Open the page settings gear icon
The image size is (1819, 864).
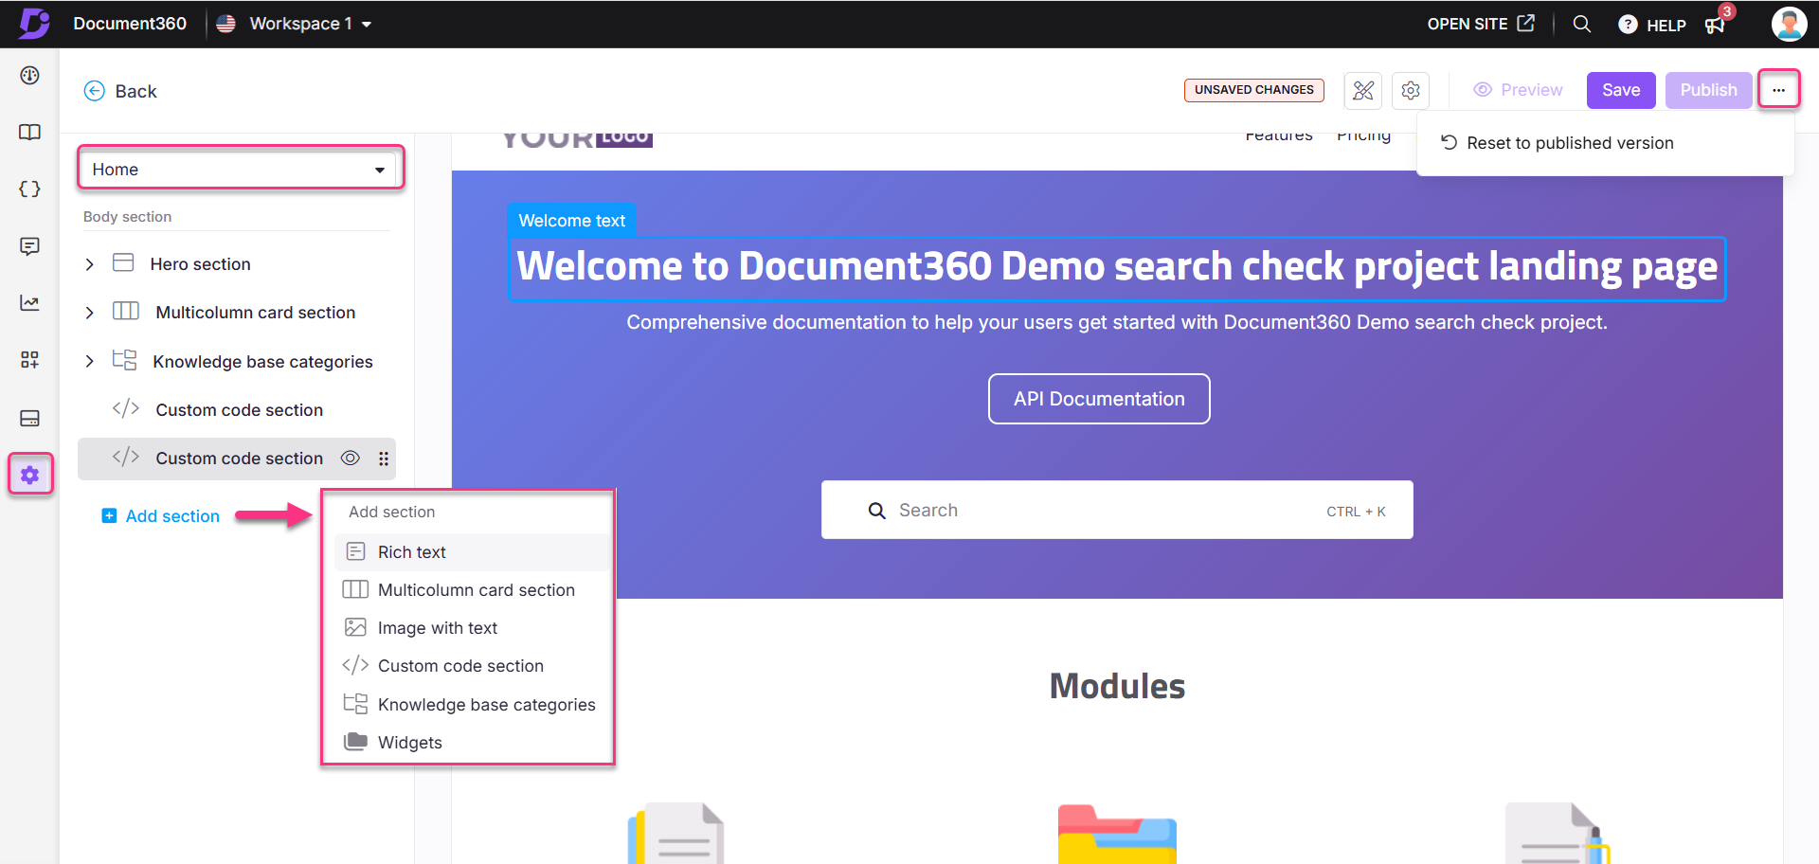pos(1411,90)
